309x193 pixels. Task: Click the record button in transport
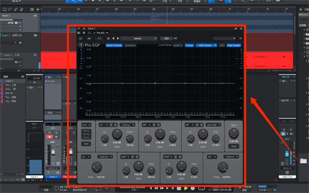(193, 188)
